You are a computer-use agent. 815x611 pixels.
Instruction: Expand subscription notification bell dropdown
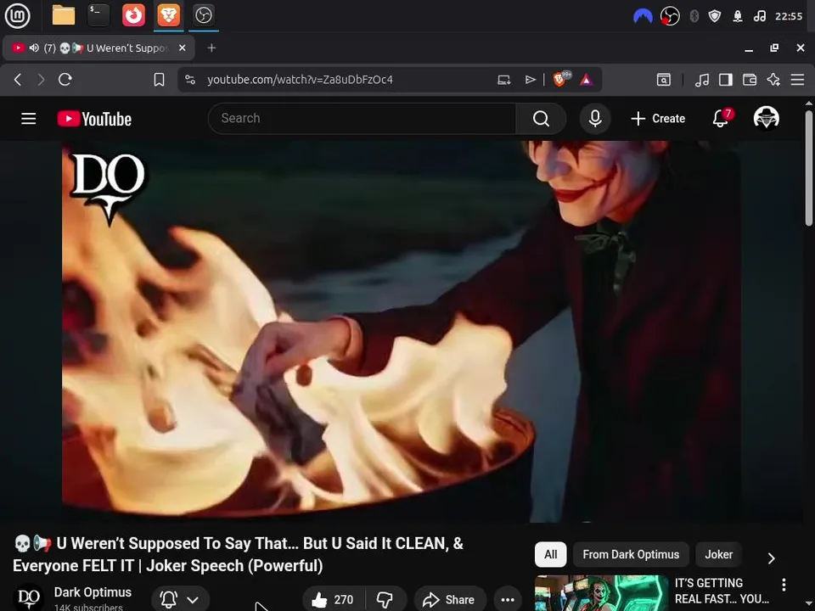pos(180,599)
